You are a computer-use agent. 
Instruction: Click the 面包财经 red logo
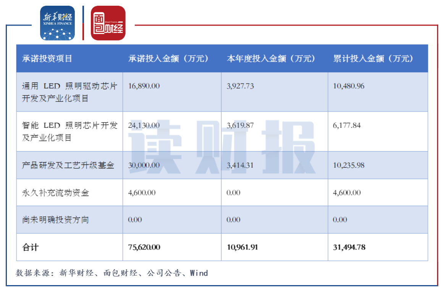tap(108, 23)
